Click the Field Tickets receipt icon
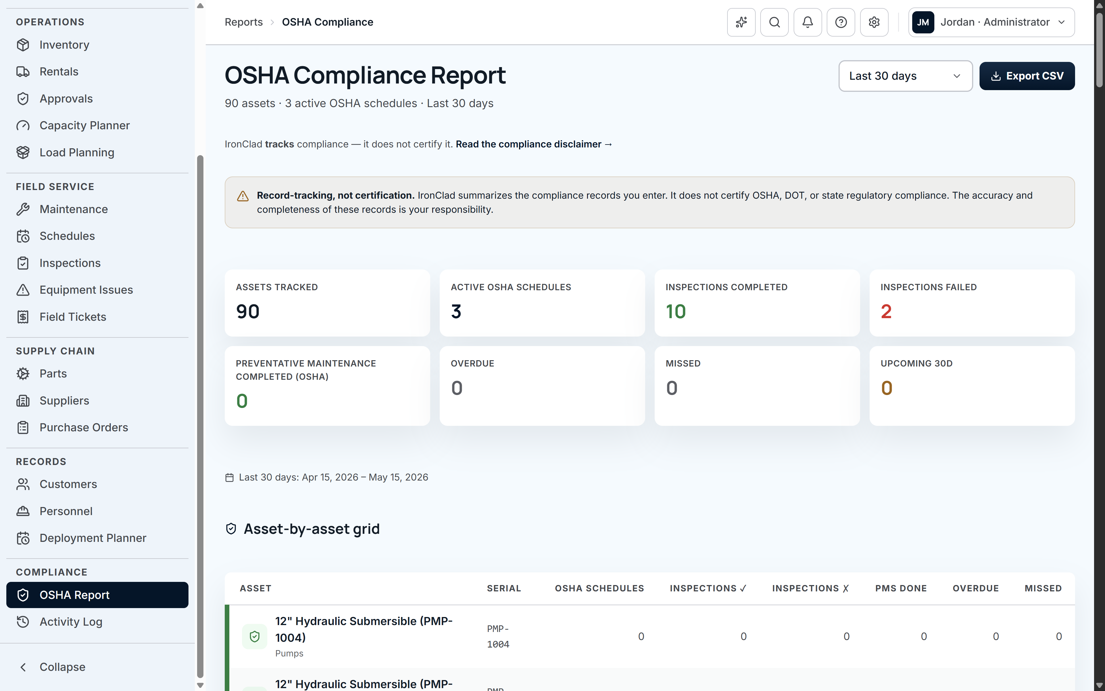Viewport: 1105px width, 691px height. [x=23, y=317]
